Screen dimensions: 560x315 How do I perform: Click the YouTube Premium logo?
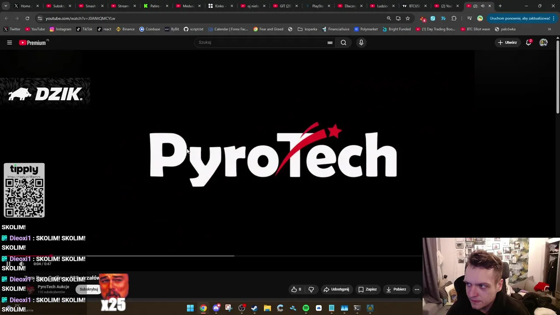33,42
